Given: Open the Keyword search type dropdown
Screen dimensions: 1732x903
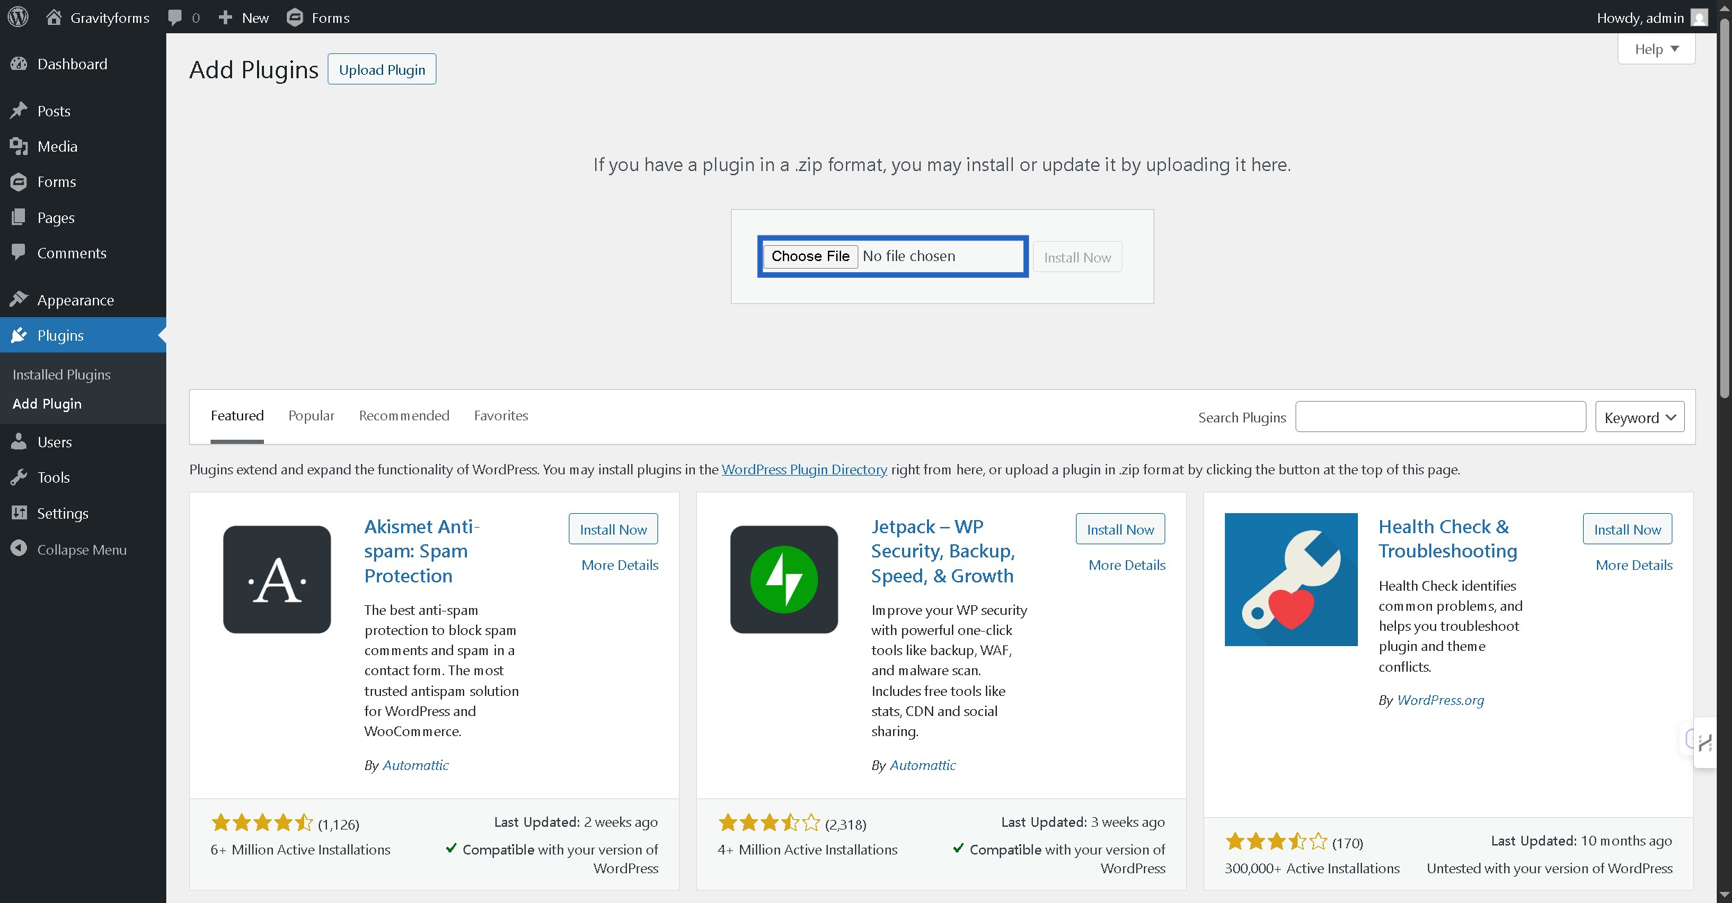Looking at the screenshot, I should point(1640,418).
